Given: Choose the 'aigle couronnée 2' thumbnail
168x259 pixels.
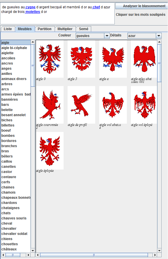Looking at the screenshot, I should (x=50, y=105).
